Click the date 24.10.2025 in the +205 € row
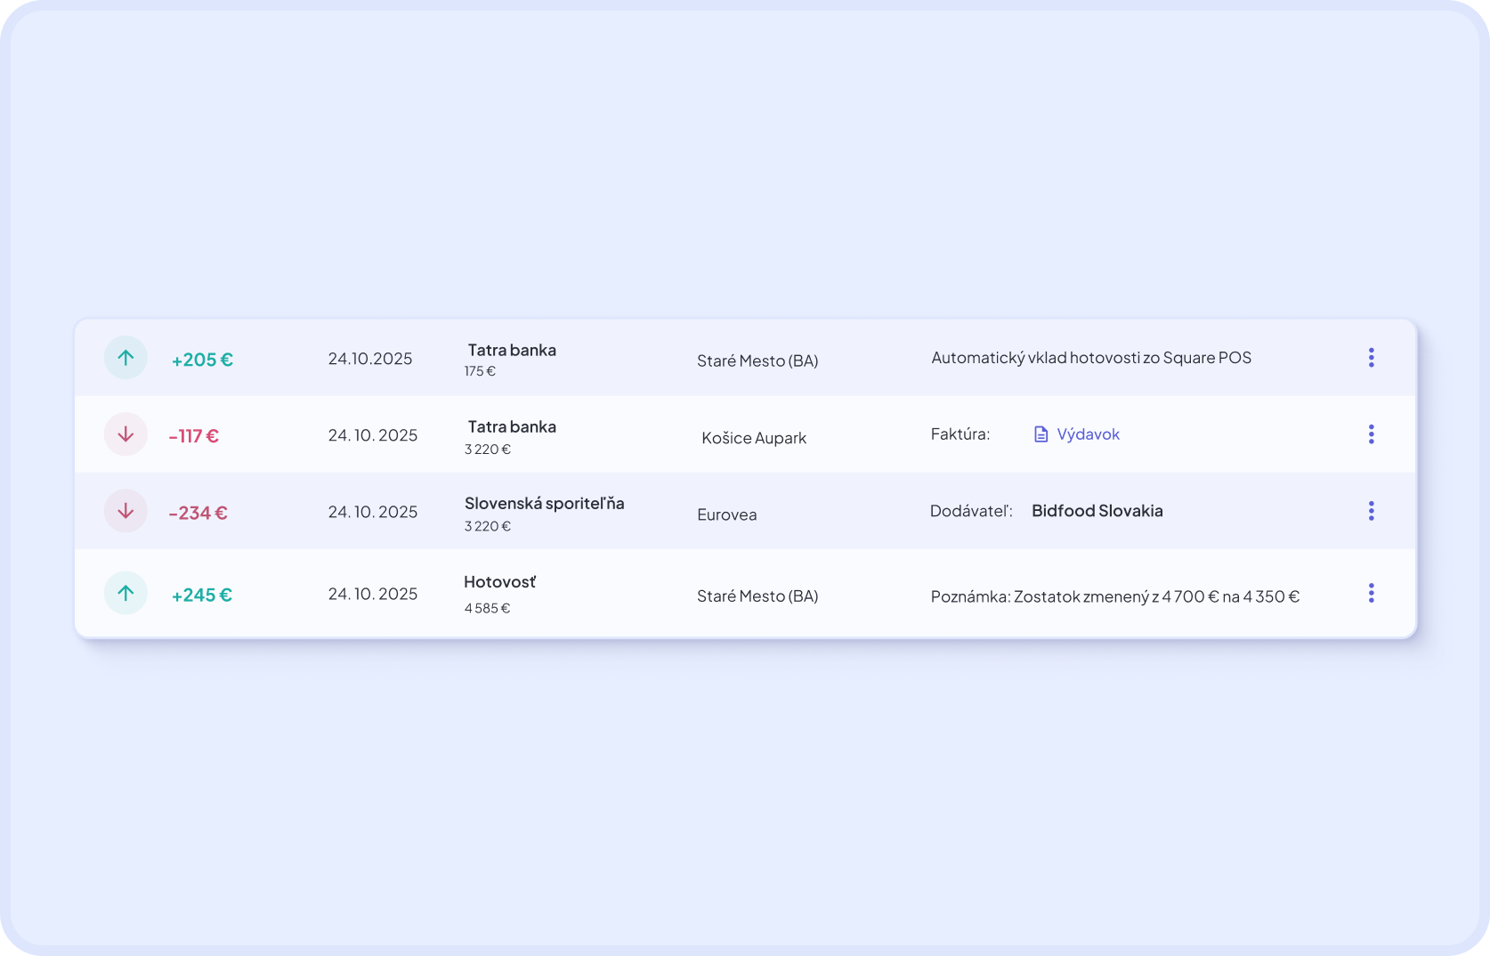The image size is (1490, 956). click(x=370, y=359)
